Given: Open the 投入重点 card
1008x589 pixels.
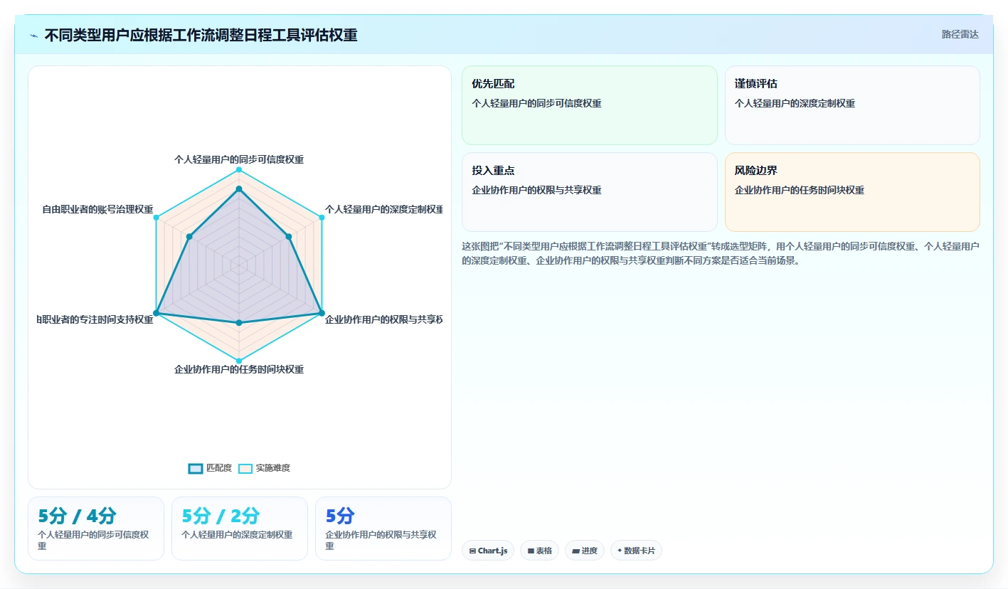Looking at the screenshot, I should click(590, 192).
